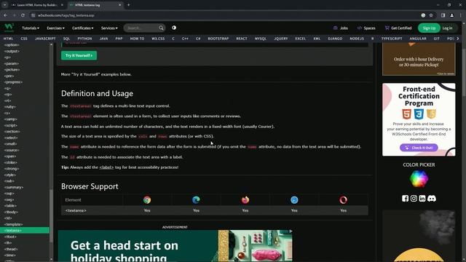Toggle the dark mode theme icon
This screenshot has width=466, height=262.
click(174, 28)
